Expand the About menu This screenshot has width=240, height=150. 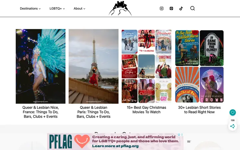79,9
